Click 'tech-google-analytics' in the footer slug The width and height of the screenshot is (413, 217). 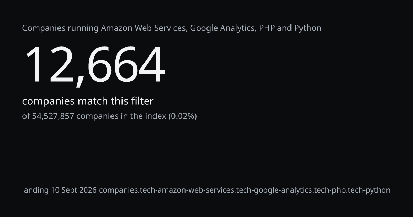coord(274,190)
